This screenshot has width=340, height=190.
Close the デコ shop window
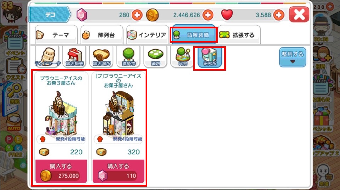point(299,15)
